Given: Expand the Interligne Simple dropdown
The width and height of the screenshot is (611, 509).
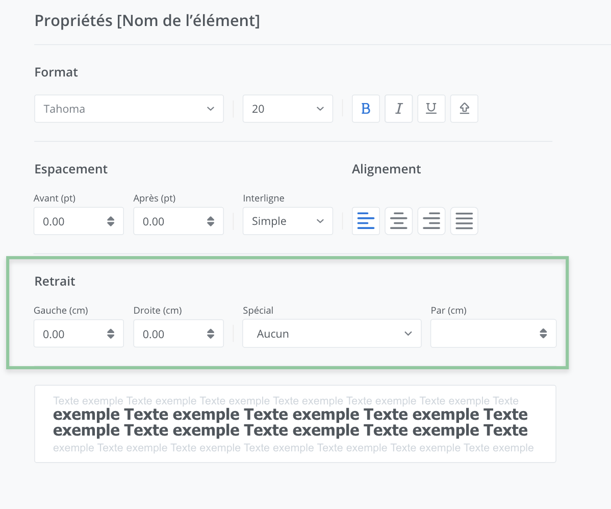Looking at the screenshot, I should tap(288, 221).
